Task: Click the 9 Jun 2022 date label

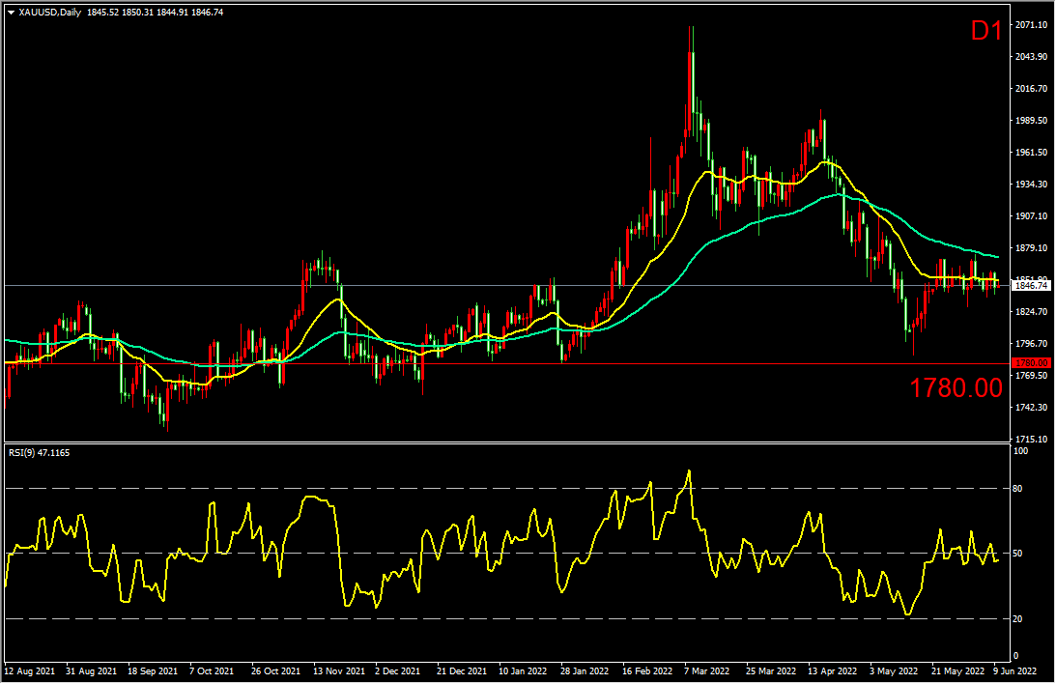Action: pyautogui.click(x=1014, y=671)
